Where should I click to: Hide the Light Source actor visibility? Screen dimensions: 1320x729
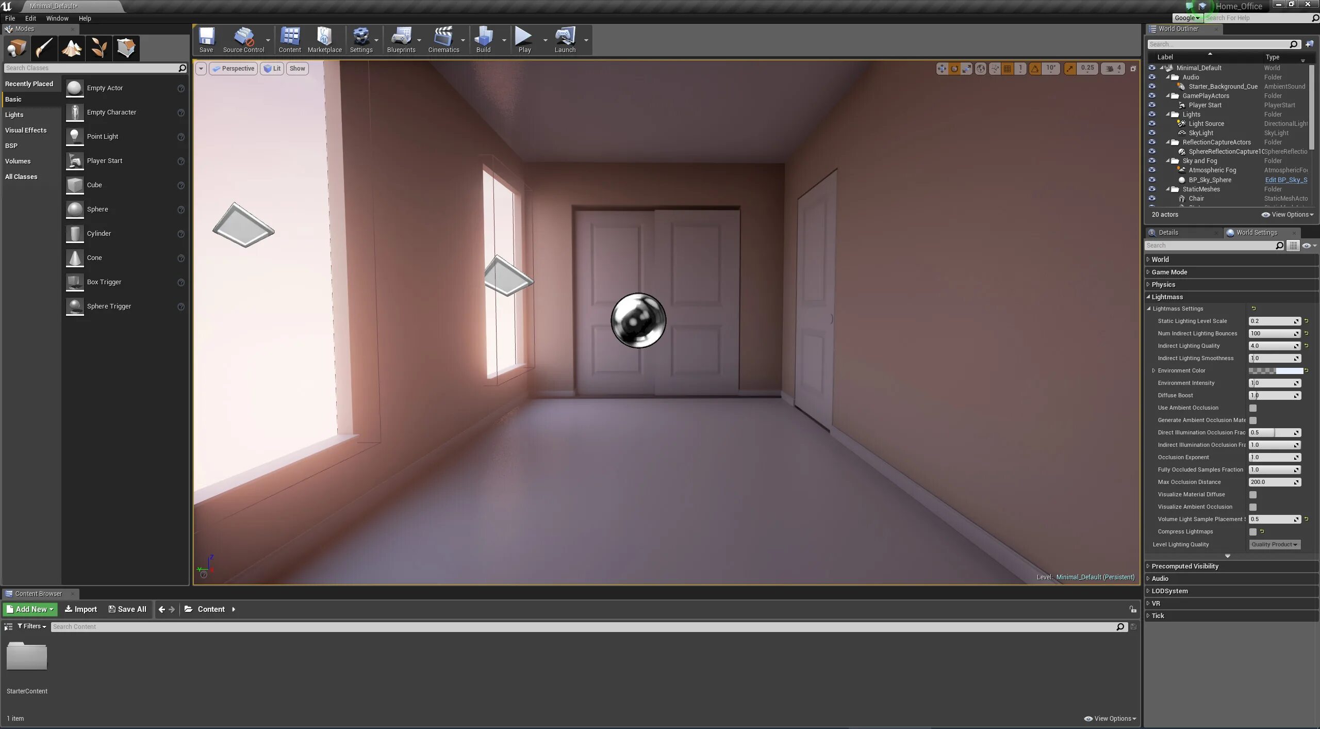click(x=1152, y=124)
